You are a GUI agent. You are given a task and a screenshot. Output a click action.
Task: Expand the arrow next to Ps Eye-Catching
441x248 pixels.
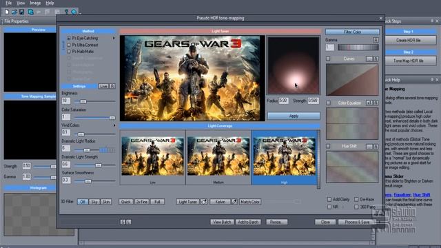click(114, 38)
